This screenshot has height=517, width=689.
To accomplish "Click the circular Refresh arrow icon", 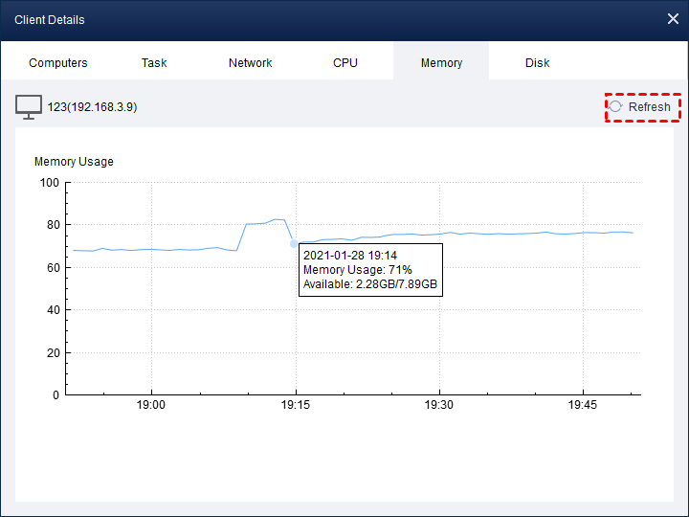I will (616, 107).
